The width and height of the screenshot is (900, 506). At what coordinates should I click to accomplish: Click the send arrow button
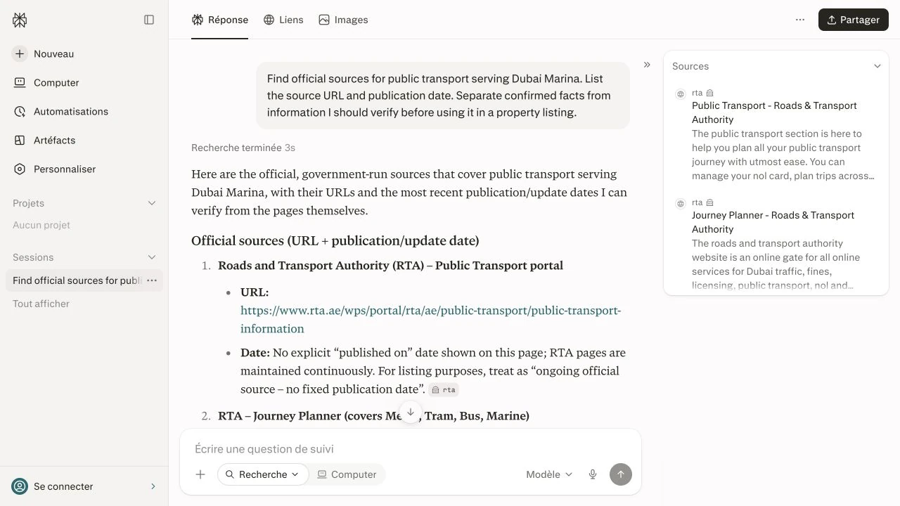pyautogui.click(x=621, y=474)
